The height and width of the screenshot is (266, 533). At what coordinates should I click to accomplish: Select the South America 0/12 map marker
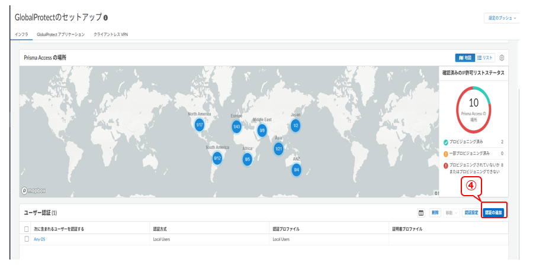tap(217, 158)
